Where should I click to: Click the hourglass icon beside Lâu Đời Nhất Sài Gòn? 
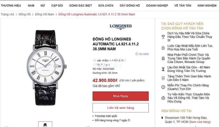(163, 69)
